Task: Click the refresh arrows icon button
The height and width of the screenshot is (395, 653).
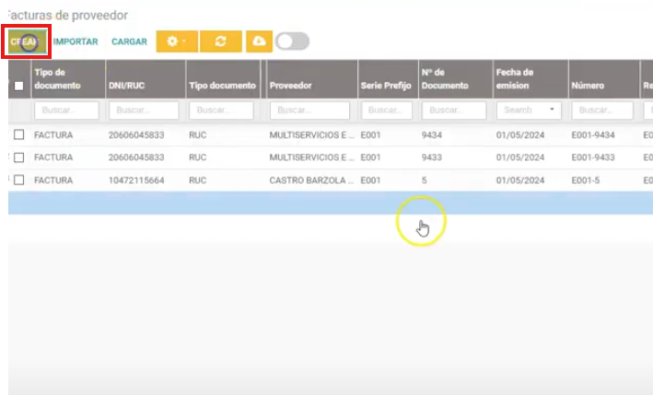Action: (x=220, y=41)
